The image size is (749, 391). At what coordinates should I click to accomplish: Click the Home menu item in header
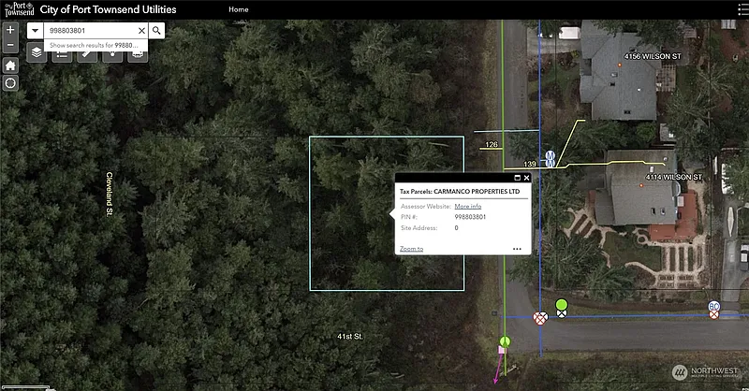click(x=239, y=9)
